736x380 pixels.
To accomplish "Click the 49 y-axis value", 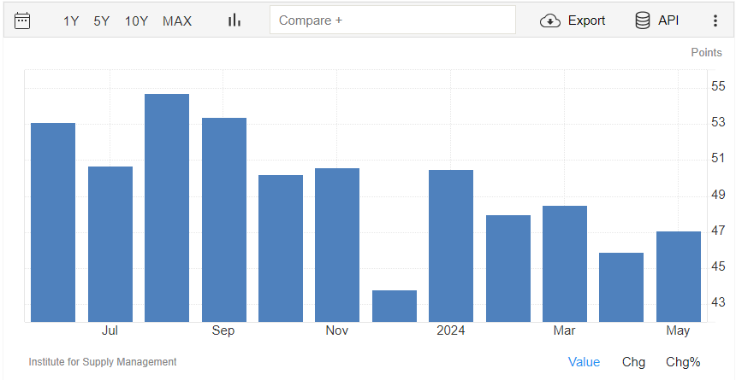I will point(718,195).
